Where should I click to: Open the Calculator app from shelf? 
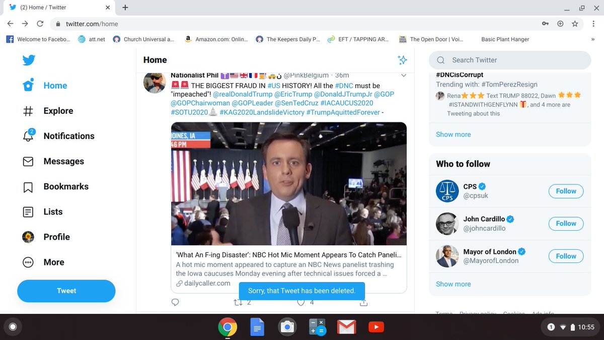point(317,327)
